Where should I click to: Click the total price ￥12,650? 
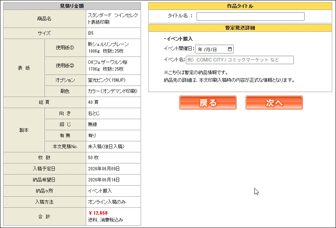(98, 213)
